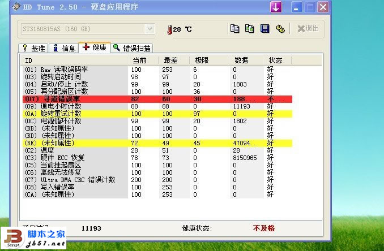Click the HD Tune title bar icon
The image size is (384, 251).
click(16, 7)
